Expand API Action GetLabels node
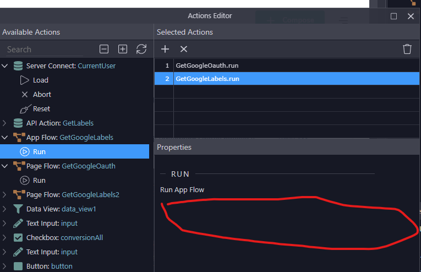 pos(4,123)
